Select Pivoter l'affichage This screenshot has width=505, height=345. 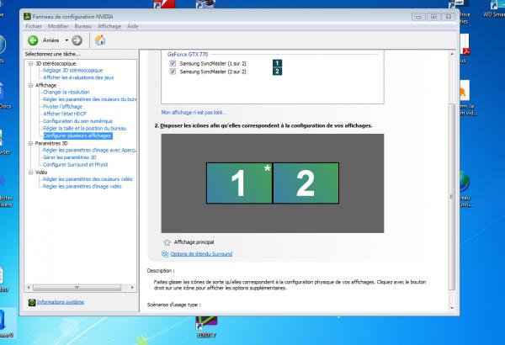click(x=62, y=106)
